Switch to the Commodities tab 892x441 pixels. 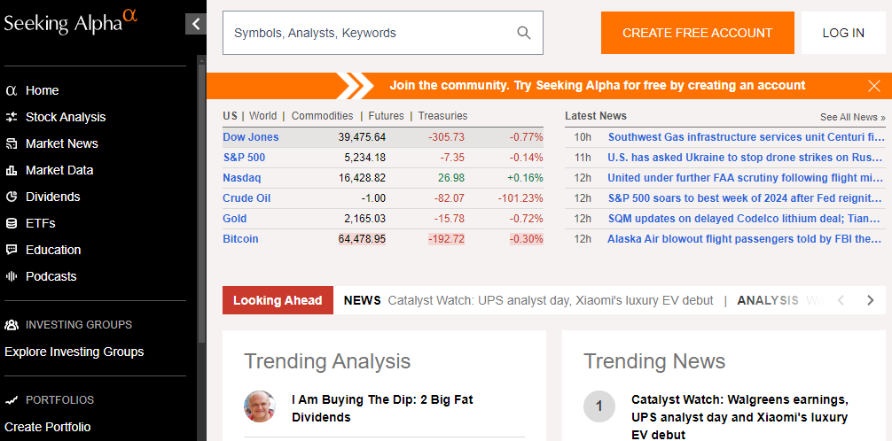(322, 116)
